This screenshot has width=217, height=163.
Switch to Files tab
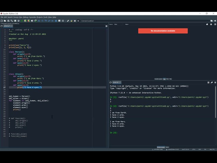click(x=171, y=79)
